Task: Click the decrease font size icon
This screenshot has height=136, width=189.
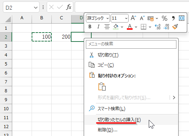Action: (142, 18)
